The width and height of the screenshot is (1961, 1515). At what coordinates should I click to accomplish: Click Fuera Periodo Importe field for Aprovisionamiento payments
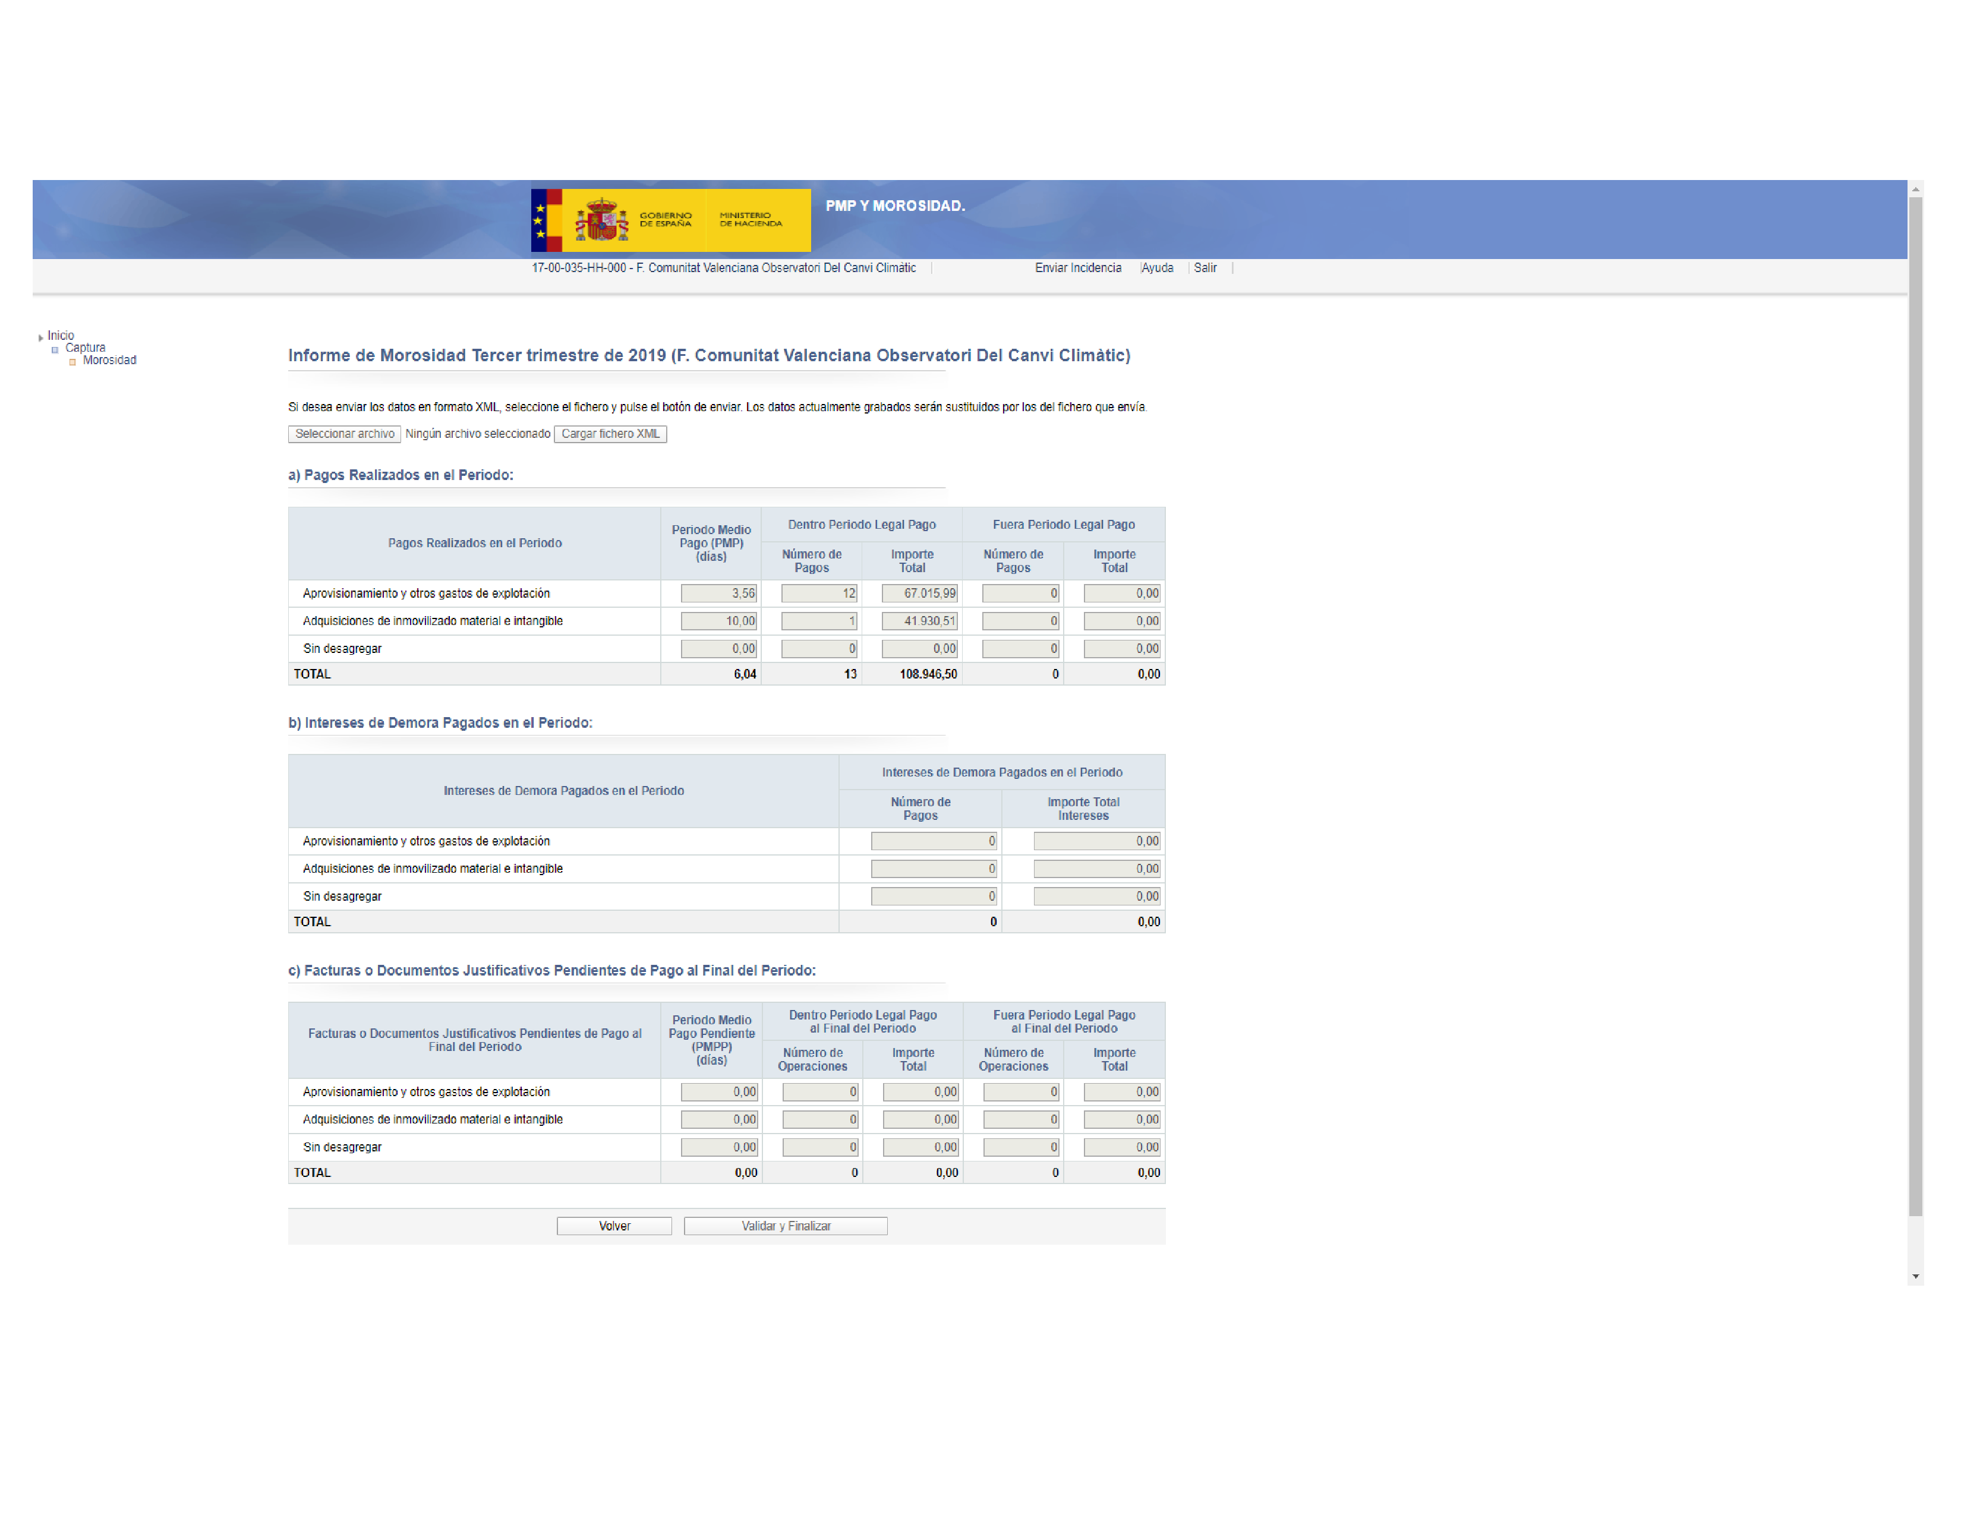pyautogui.click(x=1121, y=594)
